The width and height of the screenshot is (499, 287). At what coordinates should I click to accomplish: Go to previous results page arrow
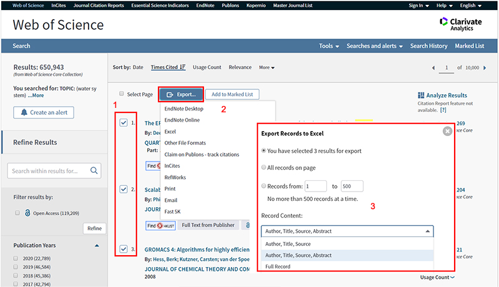pyautogui.click(x=433, y=68)
